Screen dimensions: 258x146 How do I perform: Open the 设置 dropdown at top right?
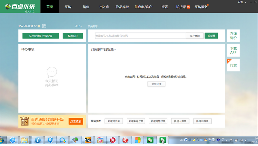pos(241,2)
